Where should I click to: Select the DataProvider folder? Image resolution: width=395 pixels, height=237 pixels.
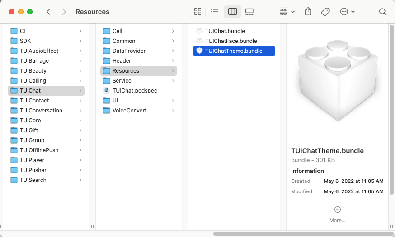pos(129,51)
